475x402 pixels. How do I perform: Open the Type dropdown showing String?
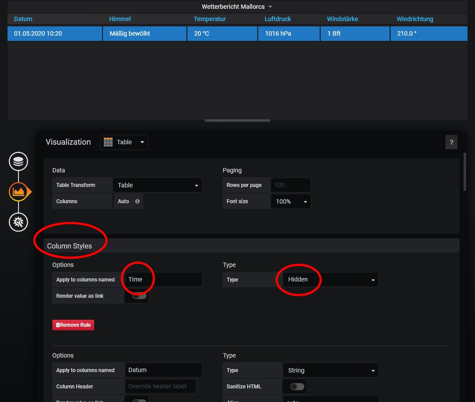[330, 370]
